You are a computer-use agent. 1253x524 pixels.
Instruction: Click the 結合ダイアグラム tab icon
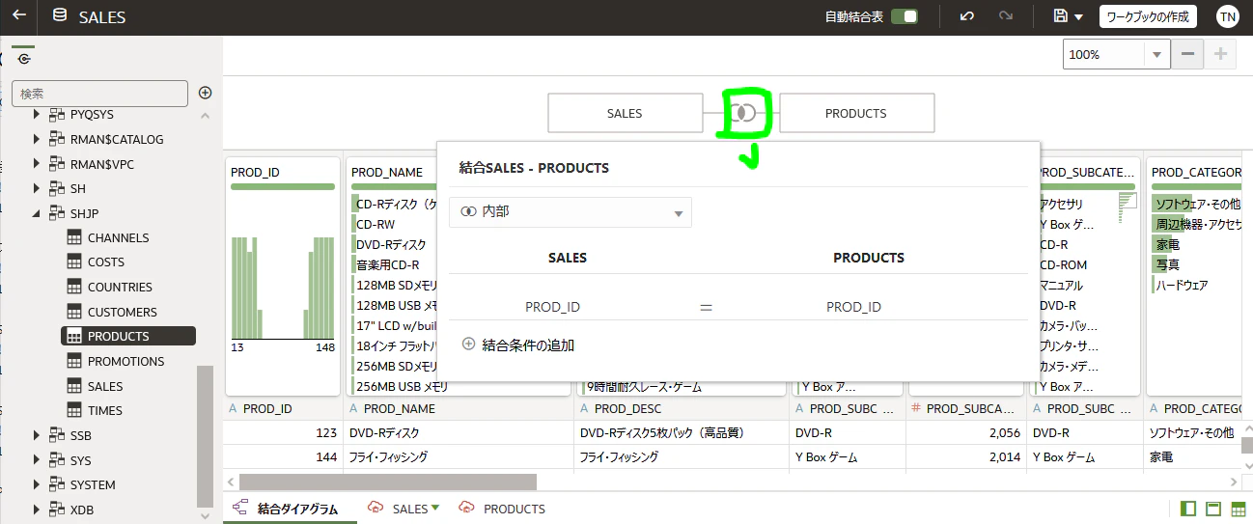239,508
